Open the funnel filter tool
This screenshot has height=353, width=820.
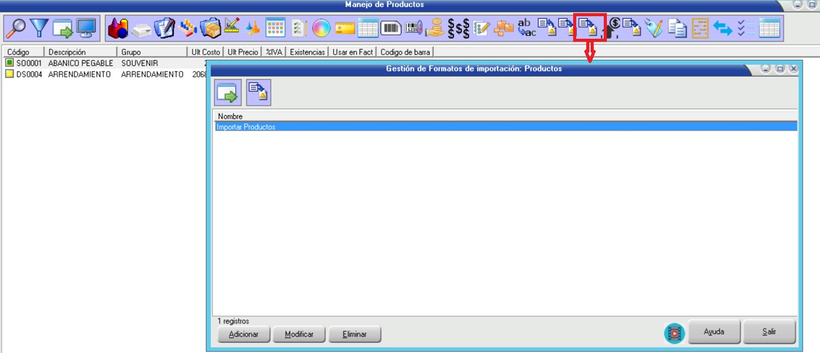pyautogui.click(x=39, y=28)
